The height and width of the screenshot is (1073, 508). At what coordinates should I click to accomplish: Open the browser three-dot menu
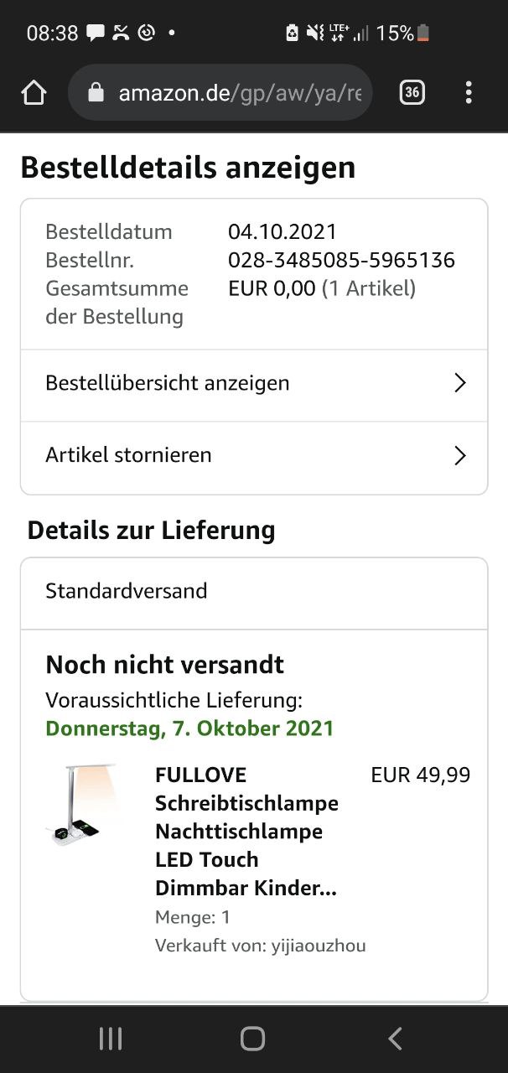coord(469,92)
